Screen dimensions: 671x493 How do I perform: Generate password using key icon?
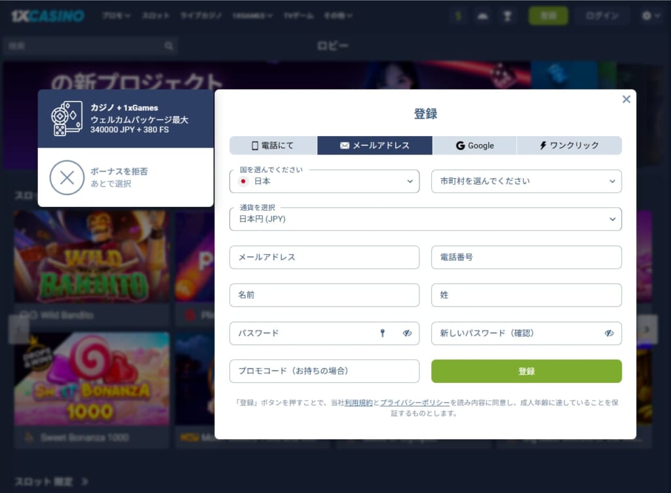coord(383,333)
